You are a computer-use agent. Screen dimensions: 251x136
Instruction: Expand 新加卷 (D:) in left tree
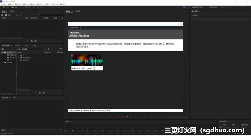click(5, 58)
